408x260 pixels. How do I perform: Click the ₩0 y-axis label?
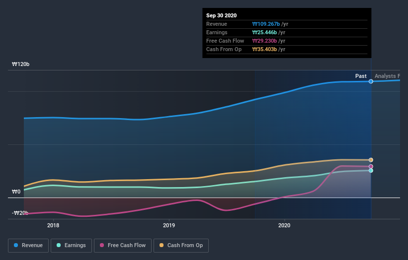pos(16,192)
